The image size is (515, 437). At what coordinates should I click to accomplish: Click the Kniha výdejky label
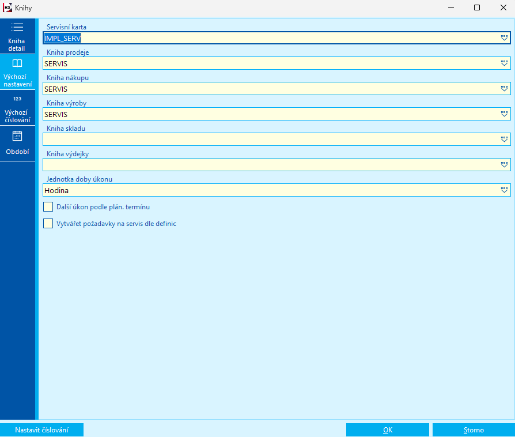pos(67,153)
